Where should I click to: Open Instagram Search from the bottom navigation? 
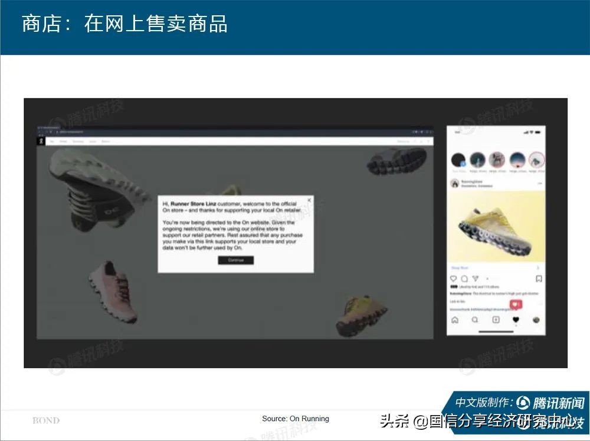tap(475, 320)
